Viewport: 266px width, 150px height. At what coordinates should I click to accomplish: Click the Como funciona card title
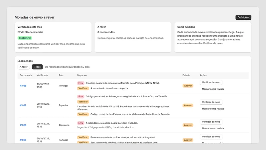186,27
